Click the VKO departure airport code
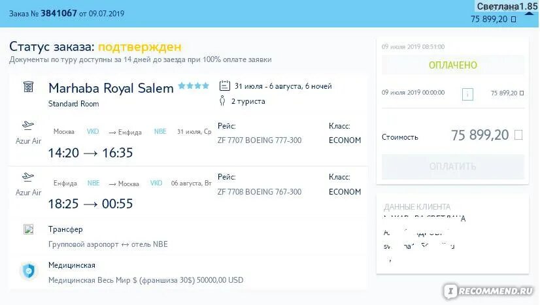The image size is (540, 305). pos(93,131)
